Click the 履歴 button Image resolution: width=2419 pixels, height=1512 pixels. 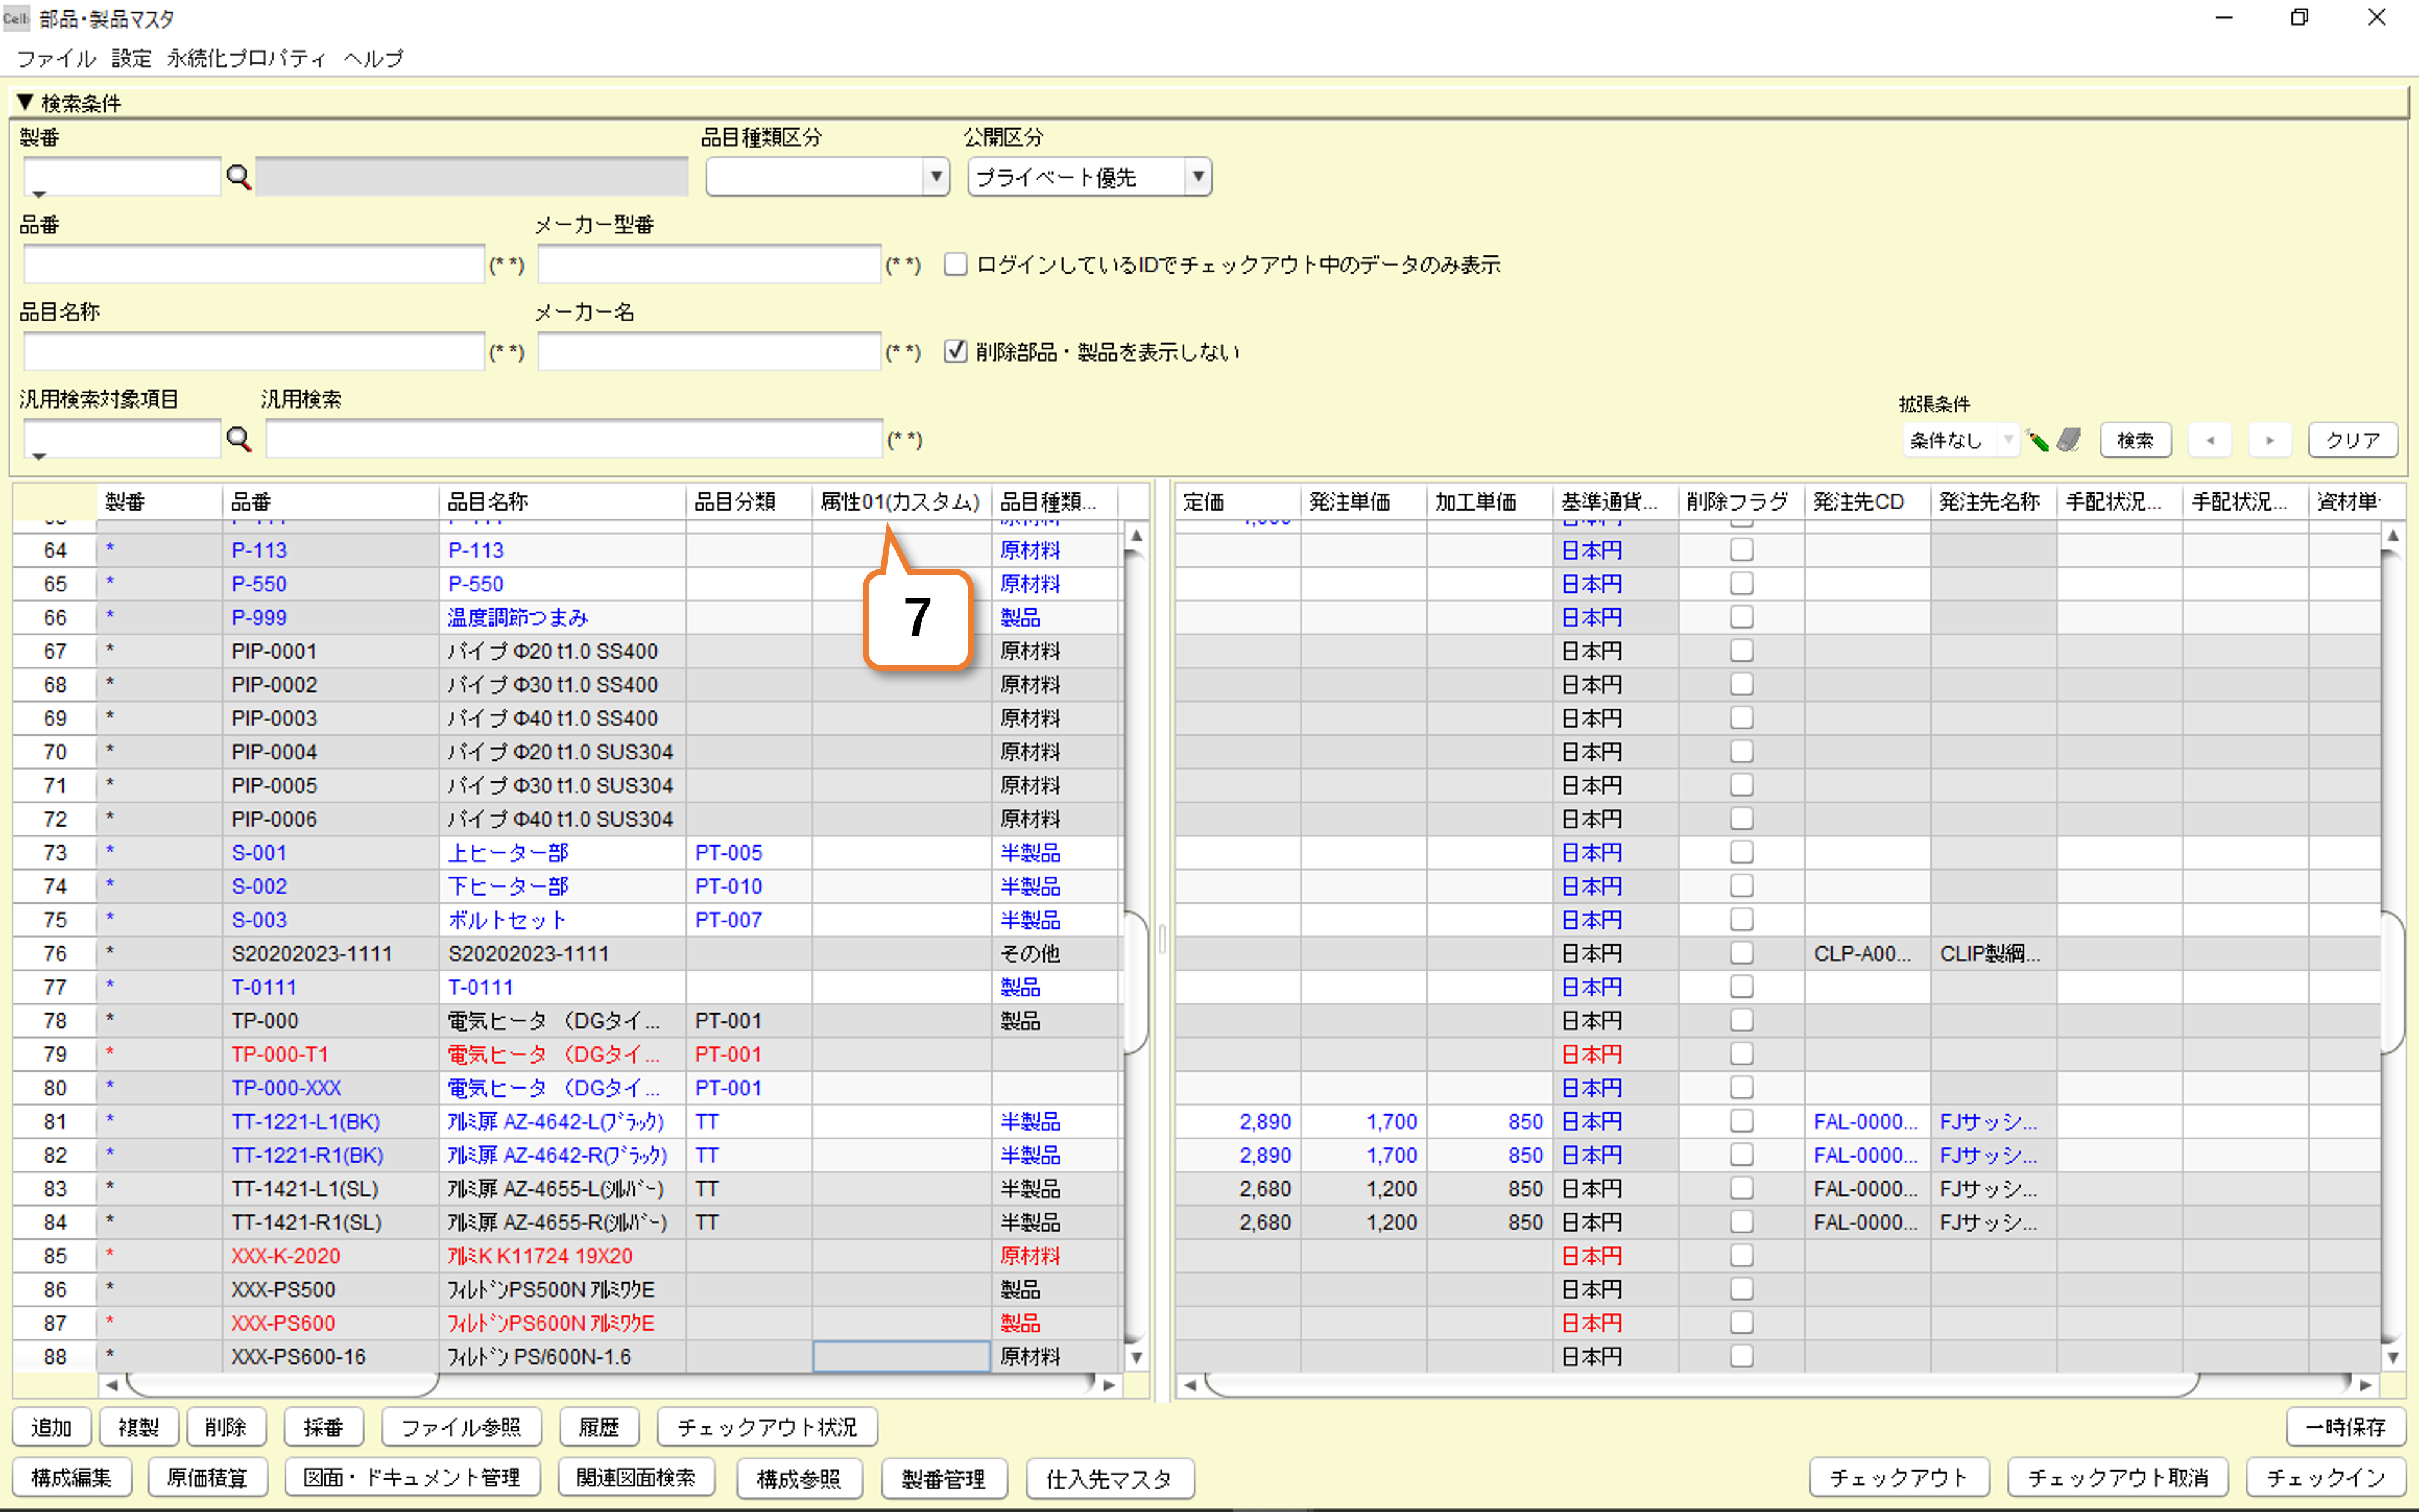(599, 1427)
